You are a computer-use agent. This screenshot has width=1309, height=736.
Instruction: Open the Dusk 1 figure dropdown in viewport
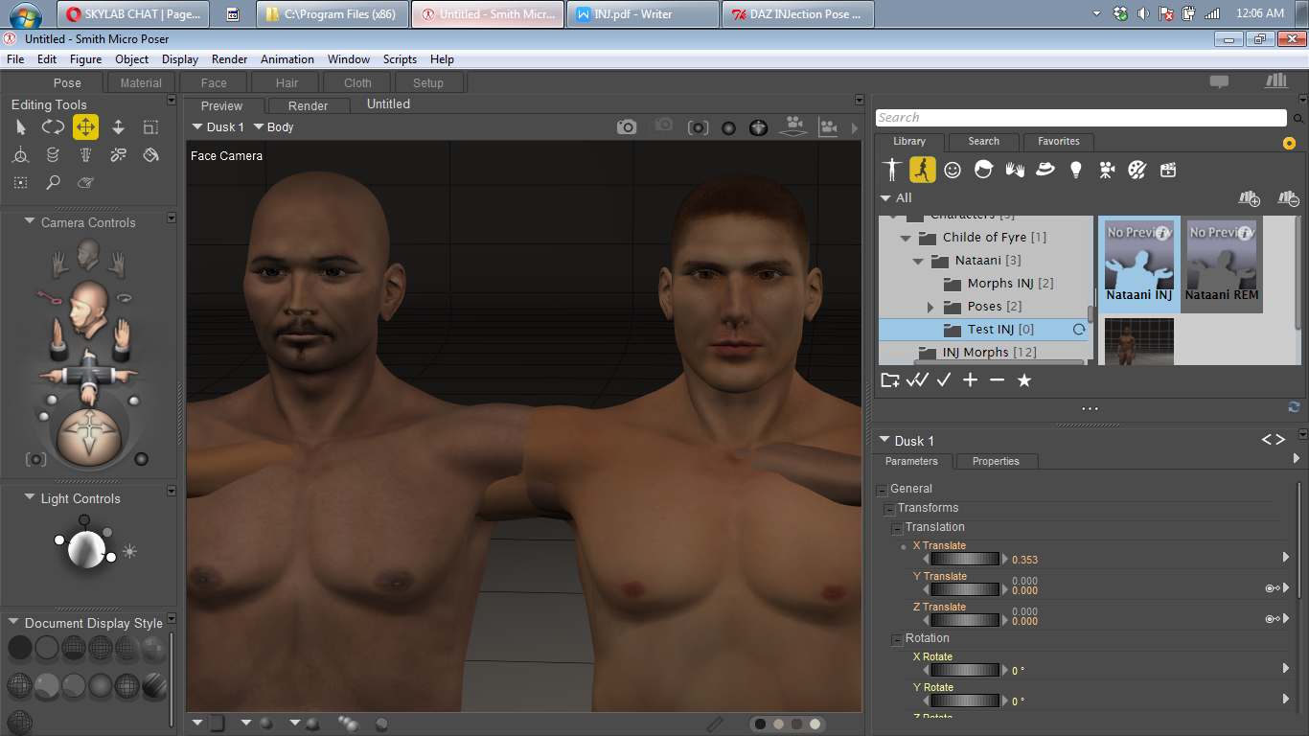(218, 126)
